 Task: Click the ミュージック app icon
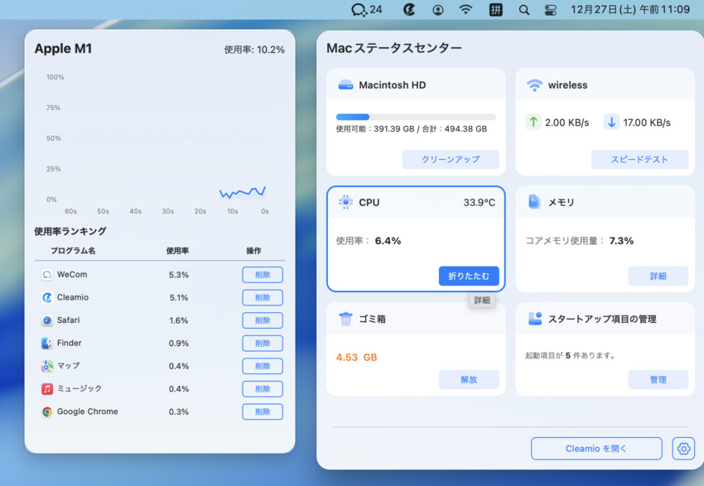(46, 388)
